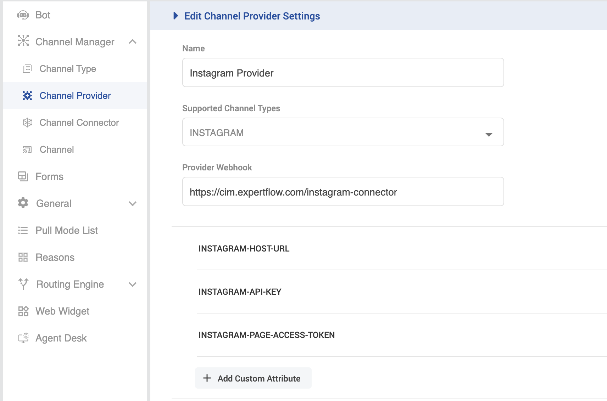This screenshot has height=401, width=607.
Task: Focus the Provider Webhook URL field
Action: point(343,192)
